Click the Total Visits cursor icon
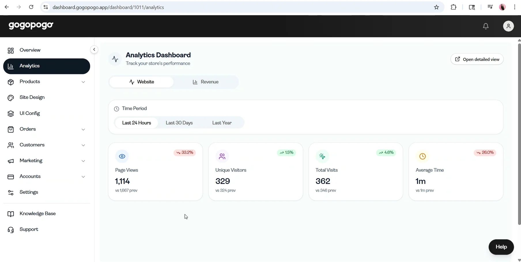Viewport: 521px width, 262px height. pos(322,156)
